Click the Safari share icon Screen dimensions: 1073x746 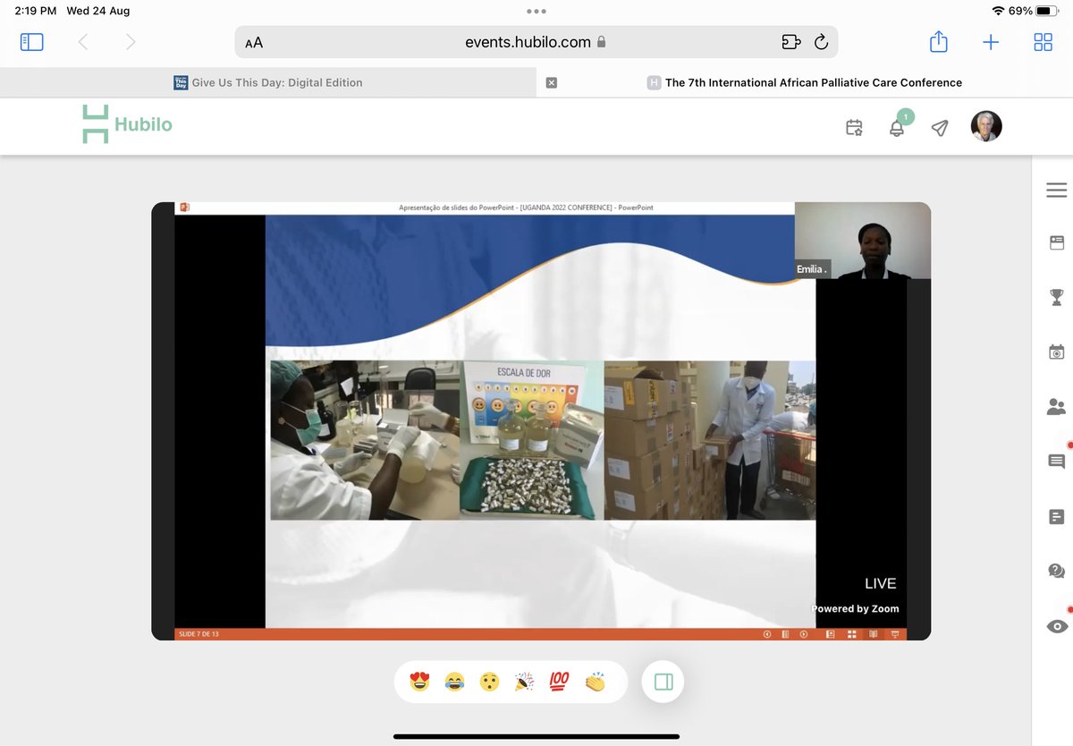click(938, 41)
